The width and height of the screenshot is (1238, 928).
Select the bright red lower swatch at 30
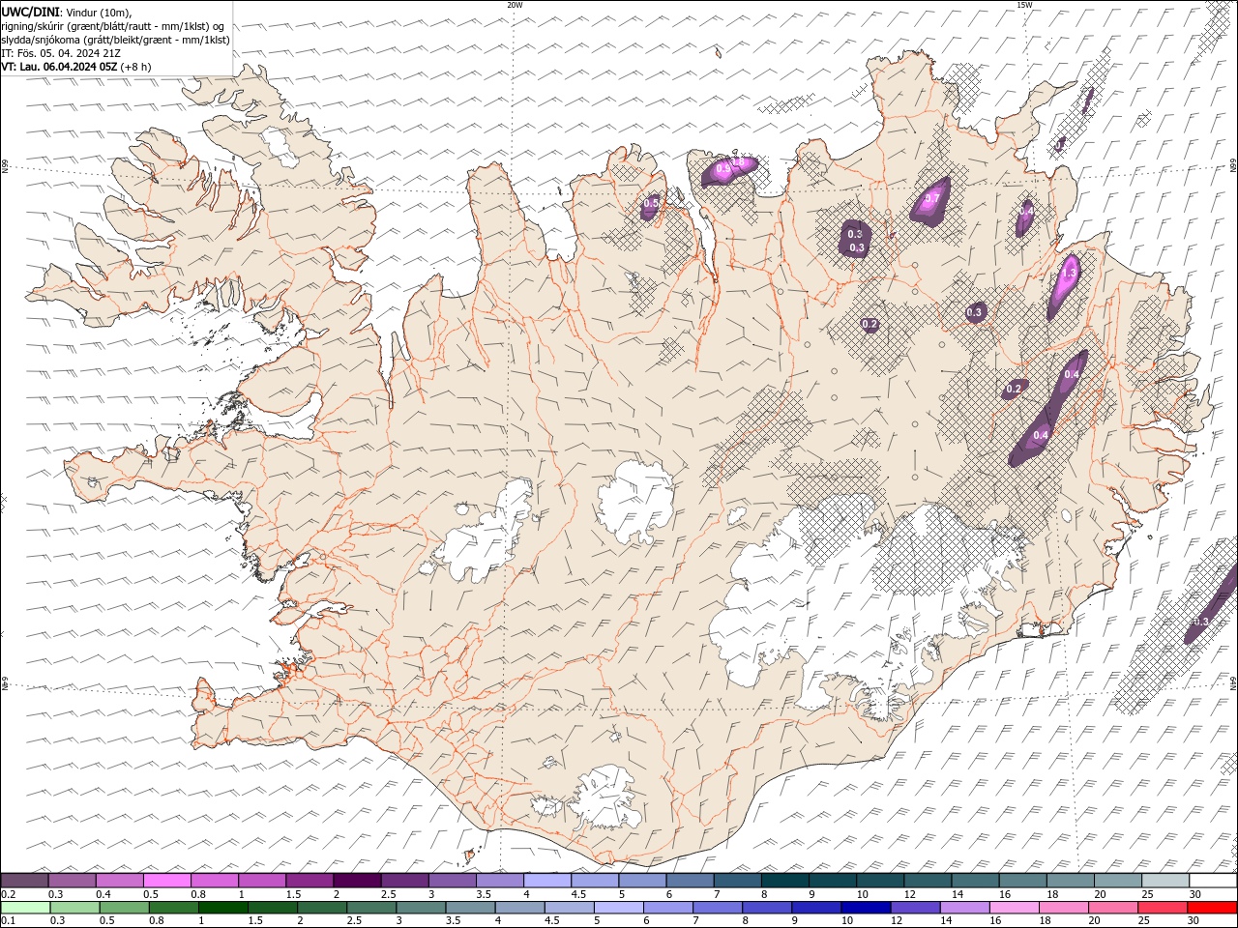click(x=1212, y=908)
